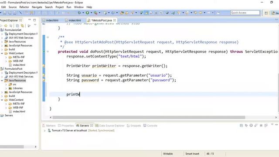The image size is (279, 157).
Task: Collapse the Javadoc comment fold marker
Action: (x=48, y=37)
